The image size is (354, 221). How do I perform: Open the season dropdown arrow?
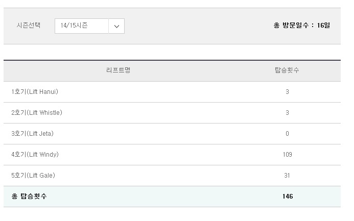coord(116,26)
